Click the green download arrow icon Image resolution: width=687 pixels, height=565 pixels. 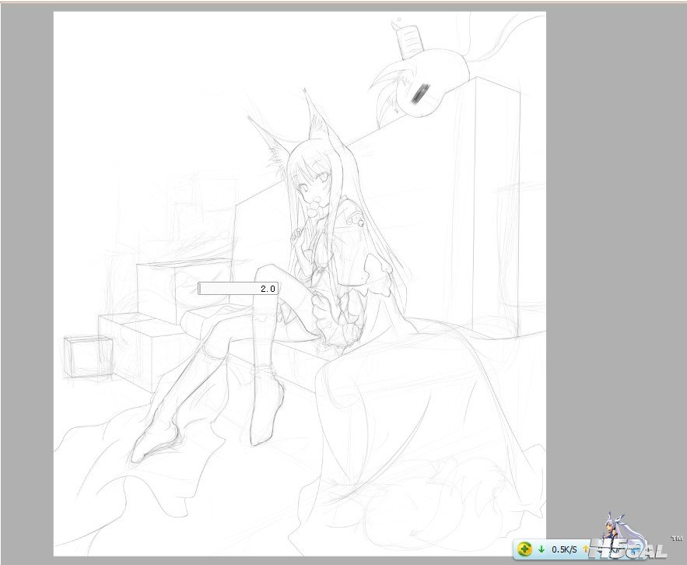[542, 549]
